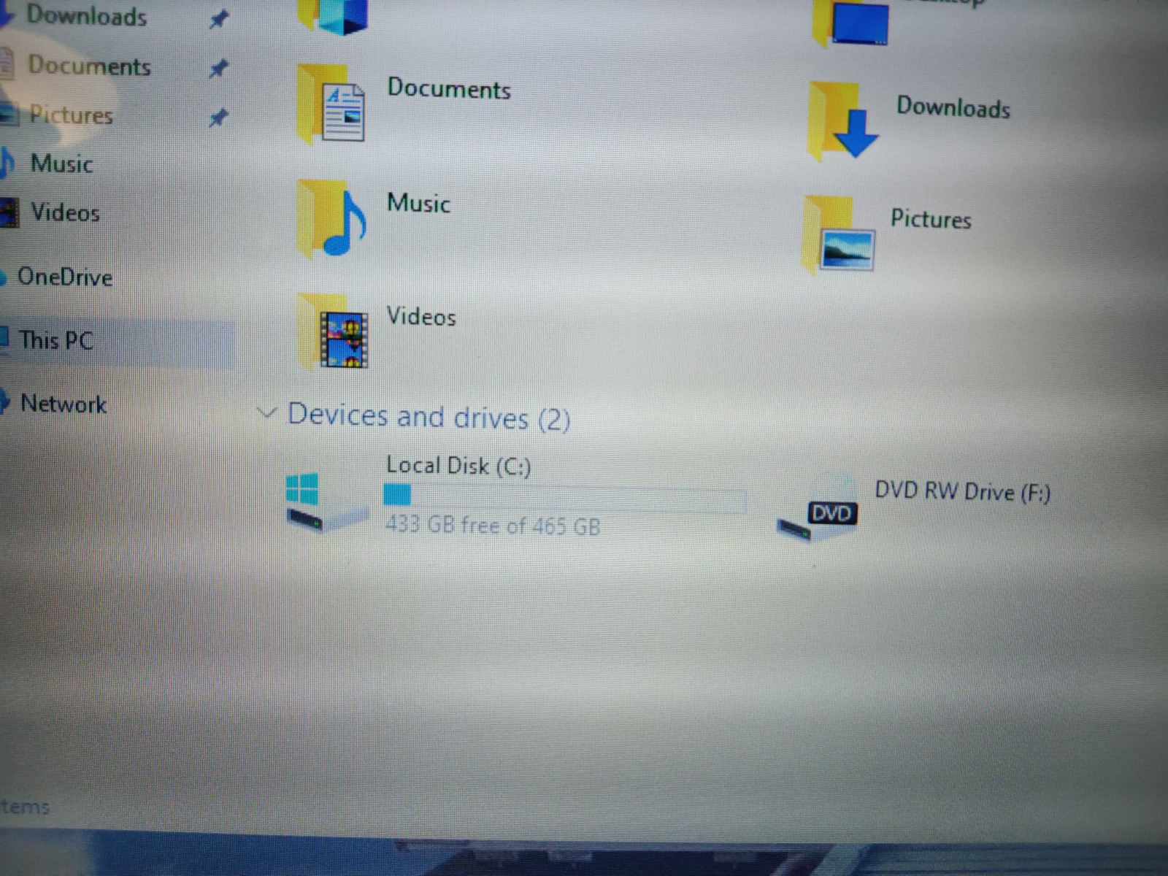This screenshot has height=876, width=1168.
Task: Click the 433 GB free of 465 GB text
Action: (x=493, y=526)
